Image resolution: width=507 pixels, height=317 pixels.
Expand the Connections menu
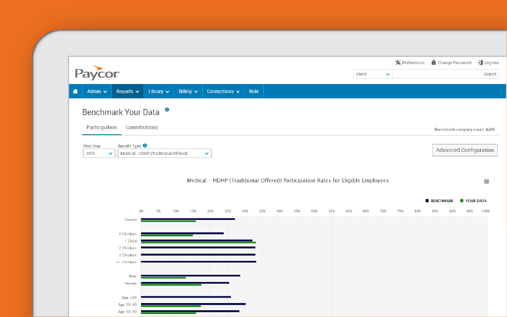tap(223, 91)
